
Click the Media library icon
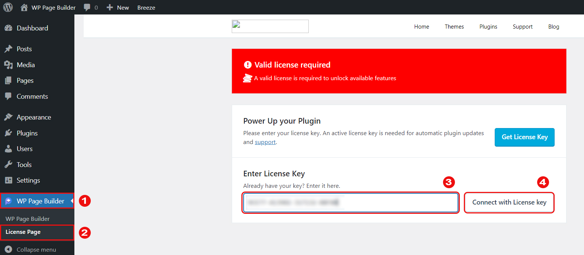8,65
